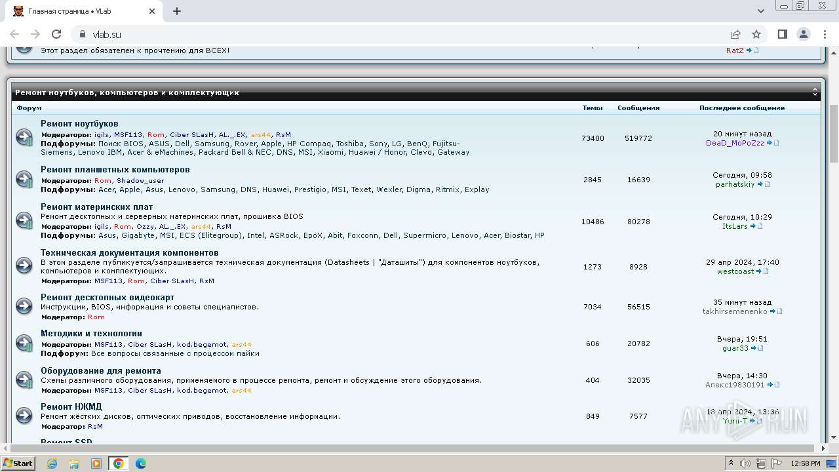This screenshot has width=839, height=472.
Task: Open tab search dropdown in Chrome
Action: click(x=761, y=11)
